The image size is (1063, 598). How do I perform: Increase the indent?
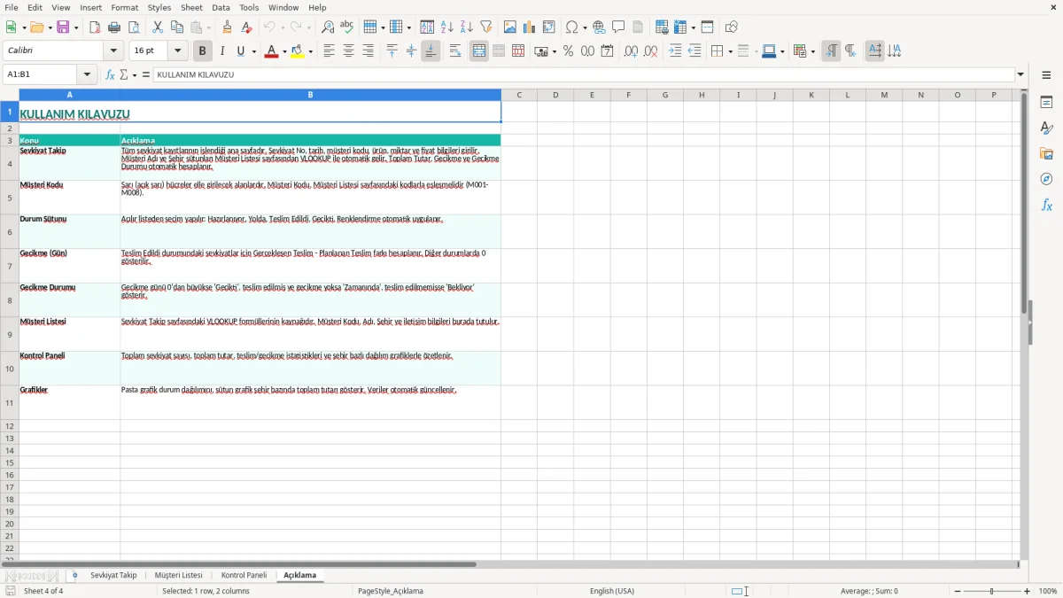coord(675,51)
